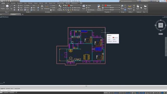Toggle group selection highlighted button
This screenshot has width=167, height=94.
pos(125,10)
